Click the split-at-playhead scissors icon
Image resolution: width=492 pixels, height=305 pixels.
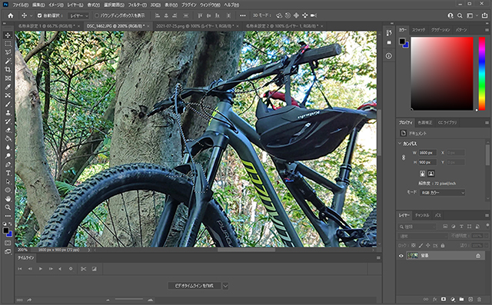(83, 269)
